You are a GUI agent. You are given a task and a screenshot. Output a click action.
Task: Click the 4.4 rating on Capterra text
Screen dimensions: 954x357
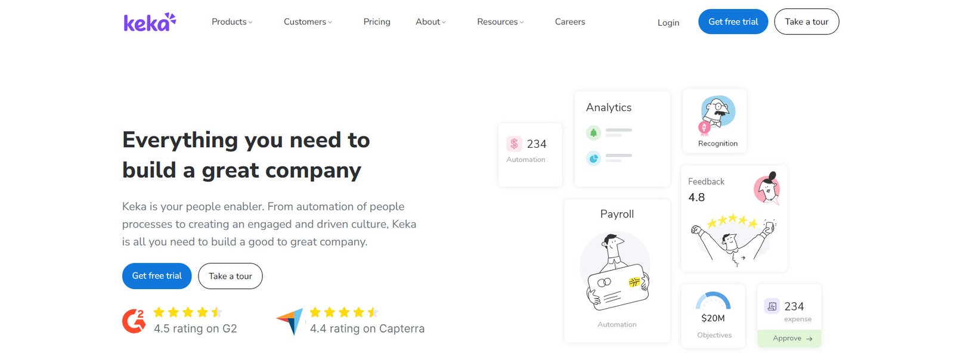pos(367,328)
